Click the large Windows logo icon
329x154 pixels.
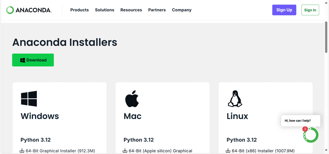29,99
